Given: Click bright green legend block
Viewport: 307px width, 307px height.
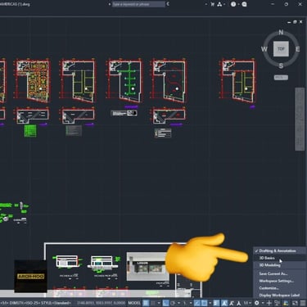Looking at the screenshot, I should pyautogui.click(x=30, y=131).
